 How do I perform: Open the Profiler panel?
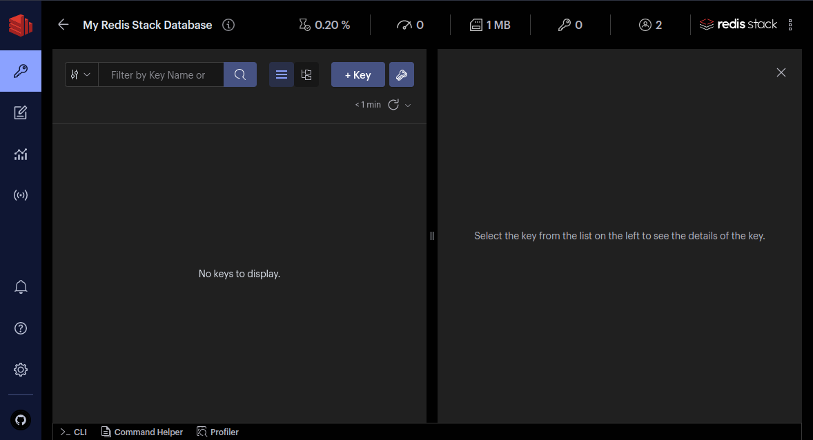218,432
